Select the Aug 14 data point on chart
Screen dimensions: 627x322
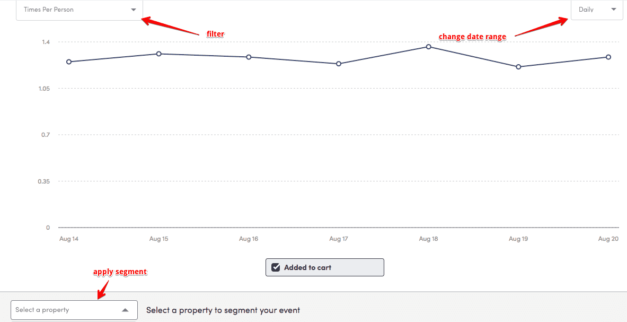(68, 62)
